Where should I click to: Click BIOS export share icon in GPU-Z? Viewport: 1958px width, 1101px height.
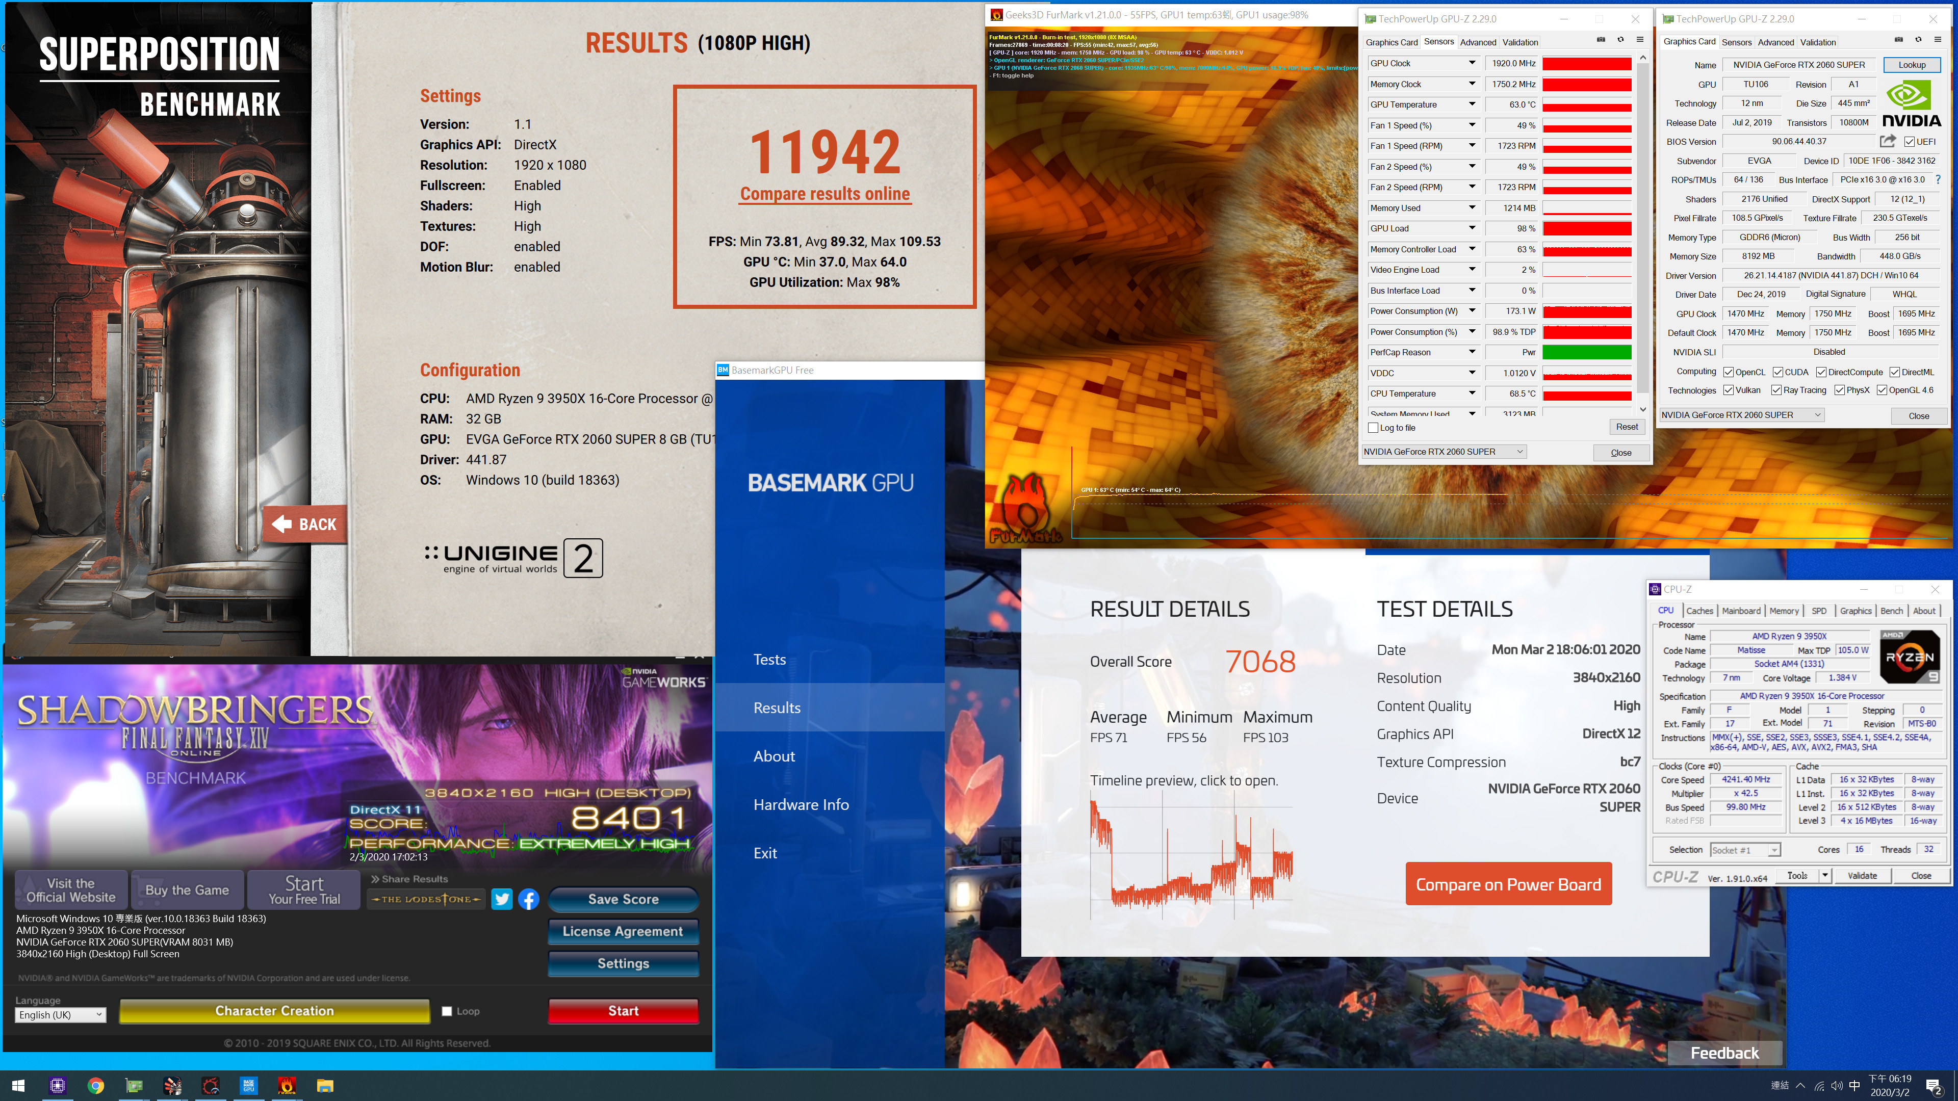[1888, 141]
